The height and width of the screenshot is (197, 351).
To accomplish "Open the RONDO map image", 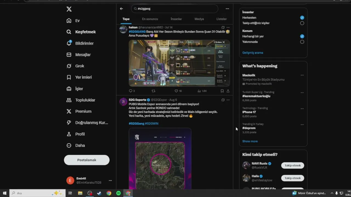I will click(x=160, y=159).
